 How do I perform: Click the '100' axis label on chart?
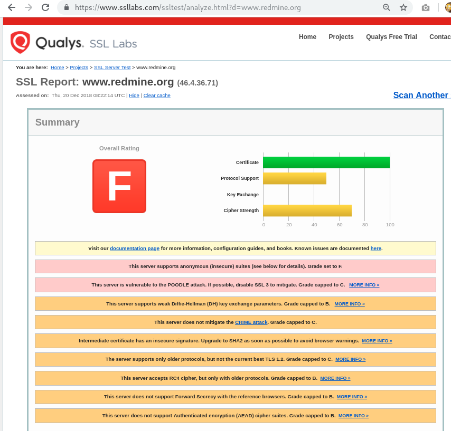pyautogui.click(x=390, y=225)
